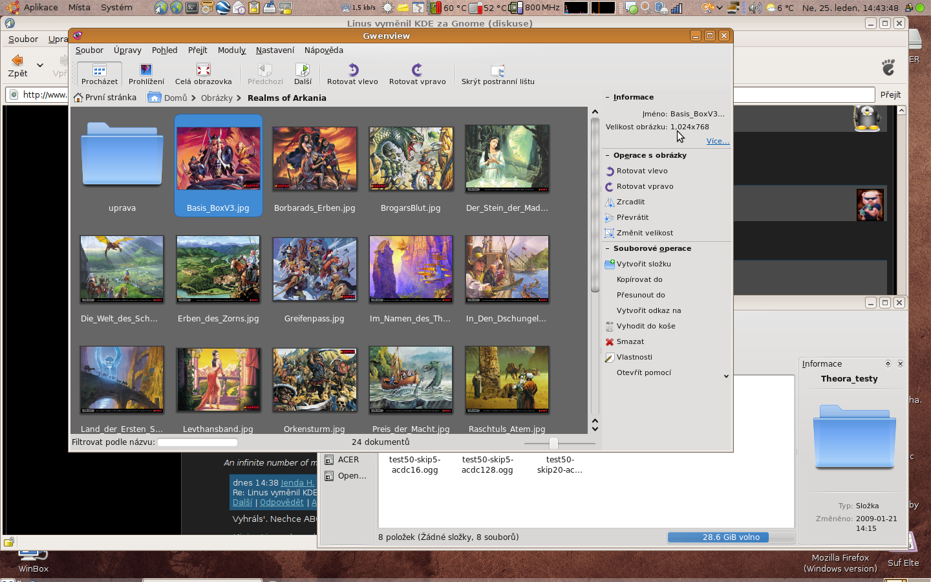The height and width of the screenshot is (582, 931).
Task: Select test50-skip5-acdc128.ogg in file manager
Action: pyautogui.click(x=487, y=465)
